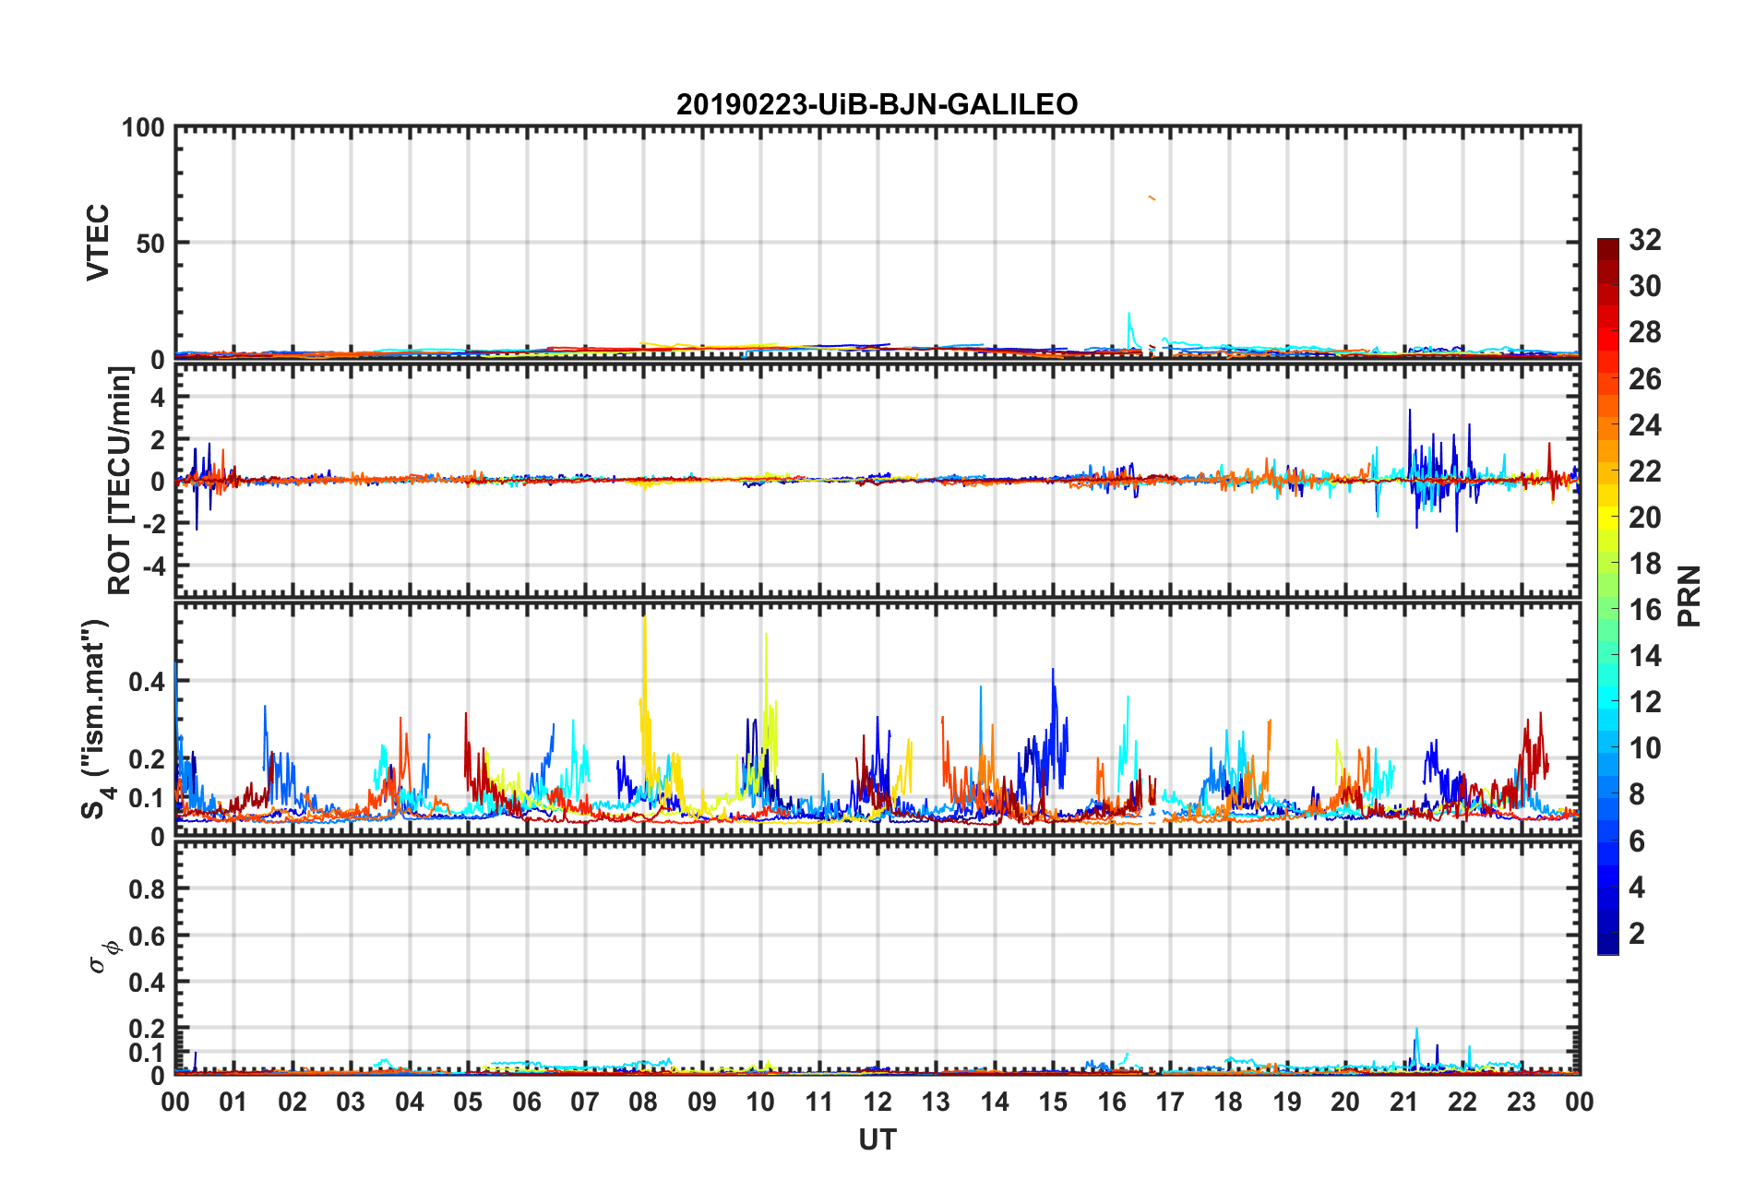
Task: Click the colorbar tick label 26
Action: [x=1644, y=379]
